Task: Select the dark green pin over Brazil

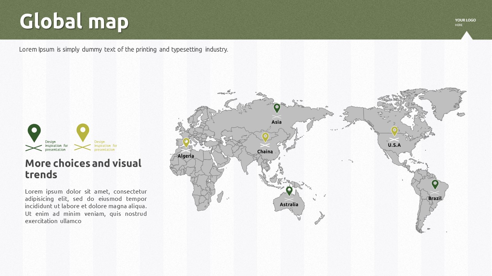Action: [x=435, y=184]
